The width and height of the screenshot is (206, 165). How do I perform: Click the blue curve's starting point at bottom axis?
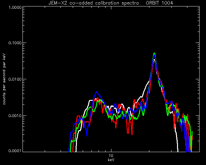click(x=69, y=151)
